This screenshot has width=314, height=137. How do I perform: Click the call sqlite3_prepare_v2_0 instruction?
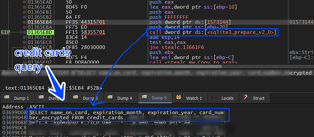coord(212,32)
